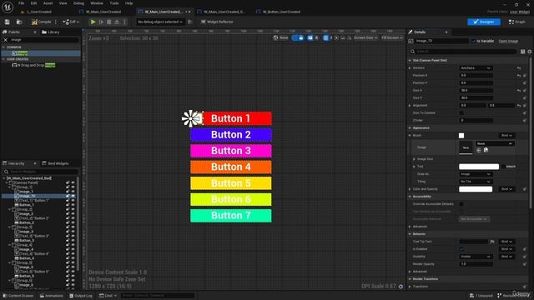Screen dimensions: 534x300
Task: Click the Use selected asset arrow icon
Action: tap(479, 150)
